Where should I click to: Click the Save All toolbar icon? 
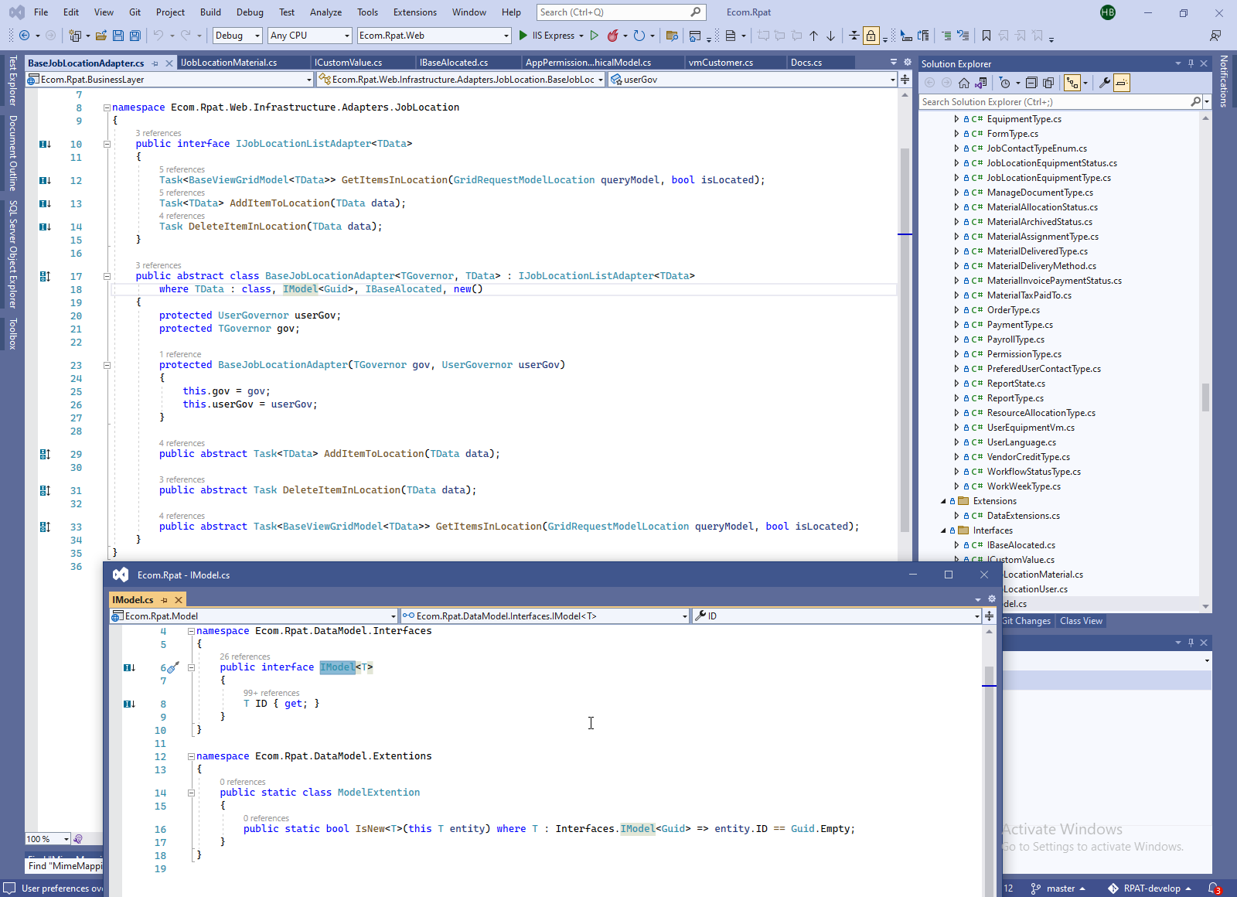click(135, 36)
